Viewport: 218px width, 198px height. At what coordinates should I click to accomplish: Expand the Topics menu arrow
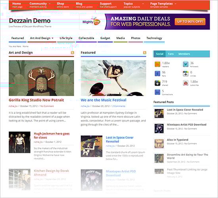click(143, 4)
